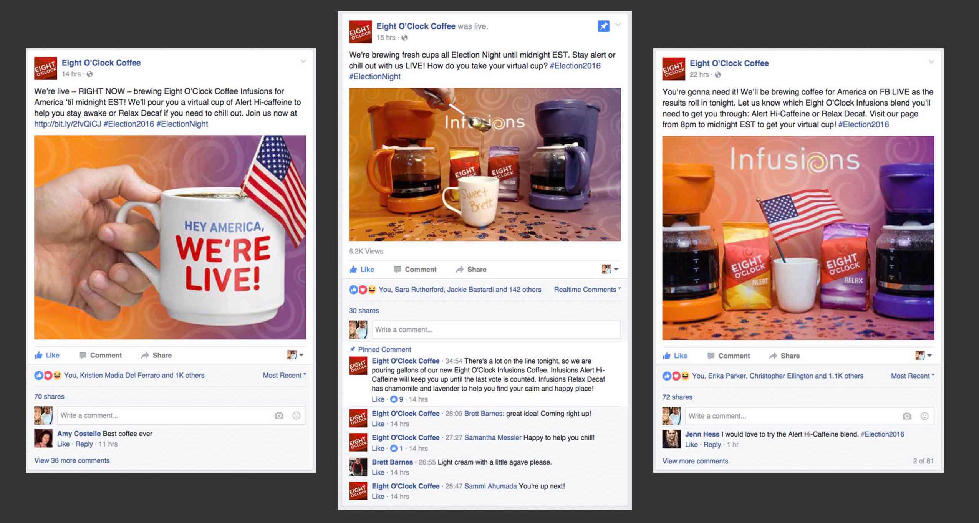Screen dimensions: 979x523
Task: Toggle Like on the left post
Action: coord(47,355)
